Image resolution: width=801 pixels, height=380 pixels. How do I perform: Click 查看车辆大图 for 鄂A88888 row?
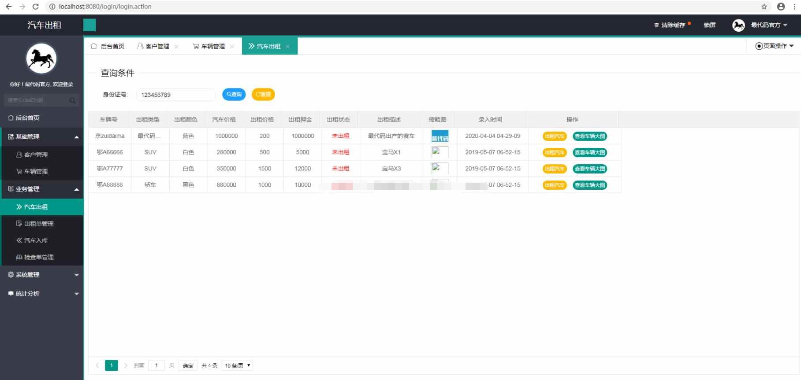pos(590,185)
